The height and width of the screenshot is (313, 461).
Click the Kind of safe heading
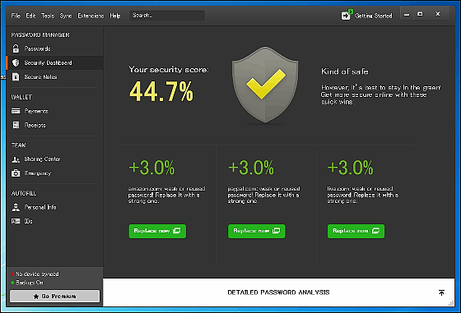coord(345,71)
